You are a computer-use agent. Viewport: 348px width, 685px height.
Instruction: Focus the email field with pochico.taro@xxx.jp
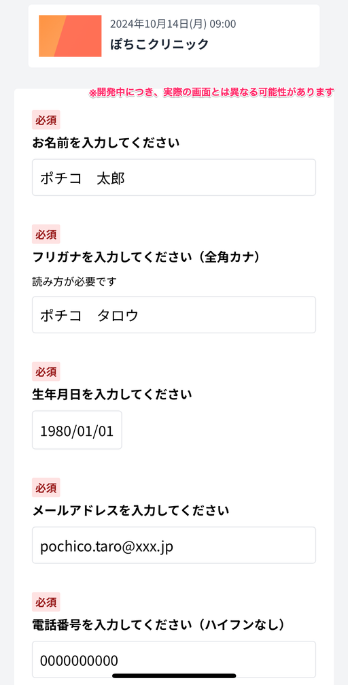pos(174,545)
